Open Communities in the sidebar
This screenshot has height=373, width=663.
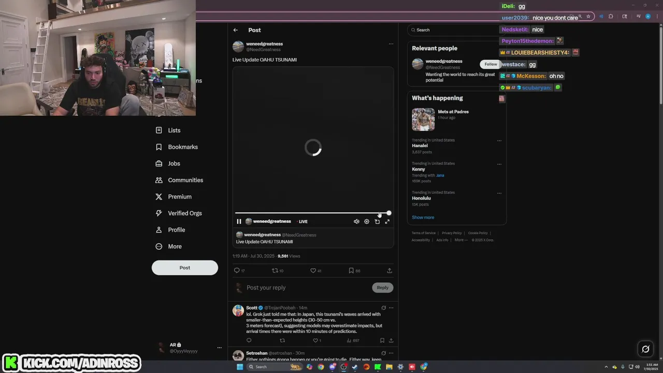(179, 180)
